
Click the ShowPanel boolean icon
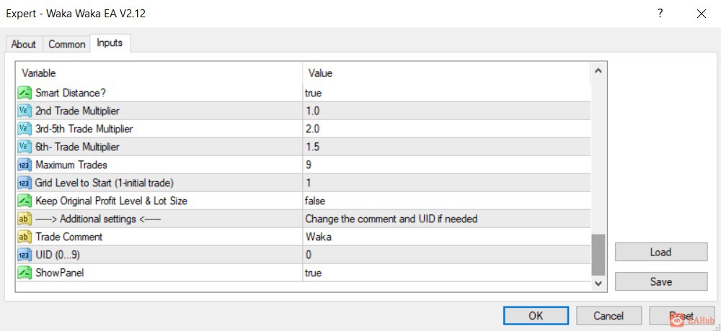(x=25, y=273)
